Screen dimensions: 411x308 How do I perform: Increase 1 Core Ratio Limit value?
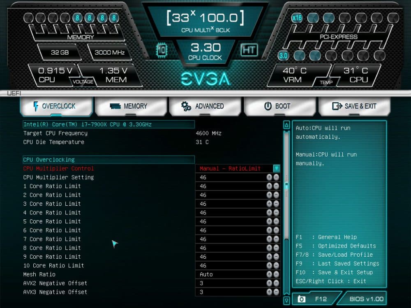(x=269, y=186)
